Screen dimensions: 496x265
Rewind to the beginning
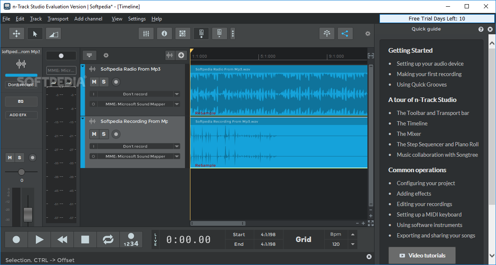tap(62, 240)
